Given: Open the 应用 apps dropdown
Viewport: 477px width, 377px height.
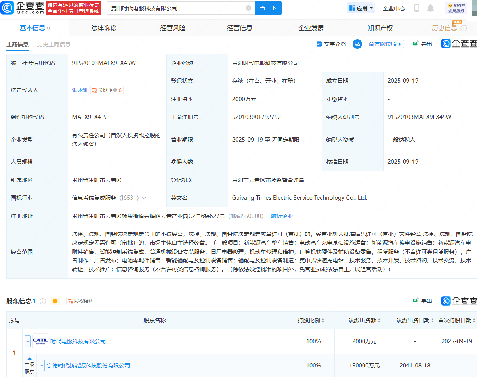Looking at the screenshot, I should (361, 8).
